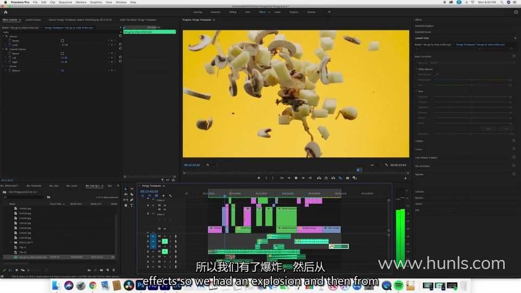This screenshot has height=293, width=521.
Task: Open the Libraries panel on the right
Action: (420, 192)
